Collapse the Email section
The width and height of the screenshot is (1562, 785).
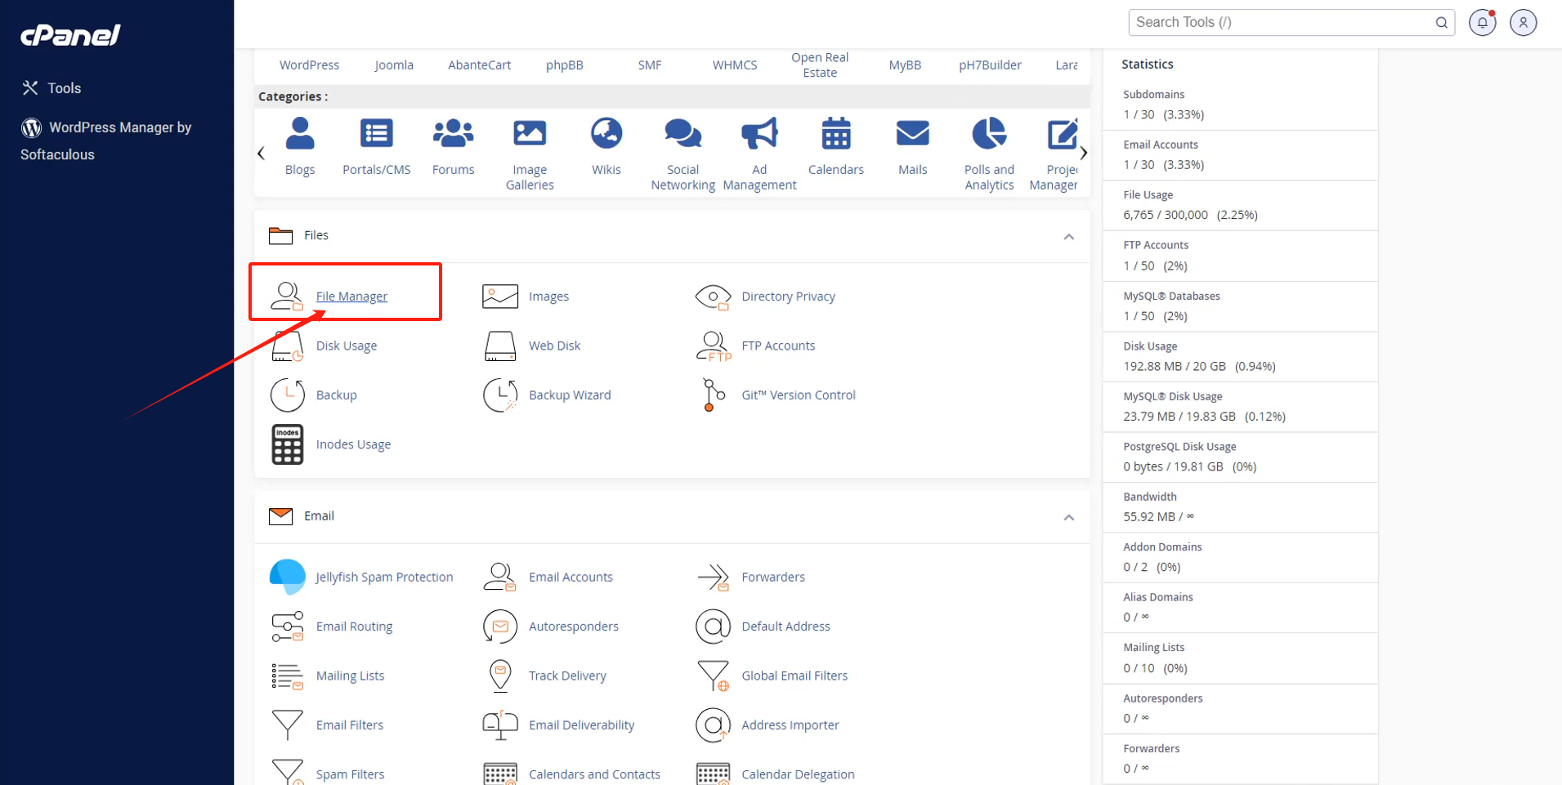pyautogui.click(x=1068, y=517)
